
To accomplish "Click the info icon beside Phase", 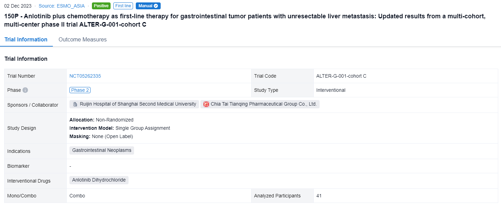I will [x=25, y=90].
